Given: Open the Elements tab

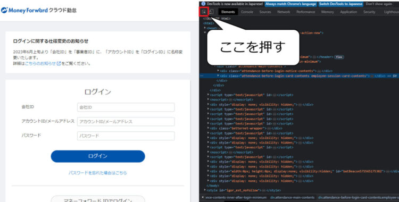Looking at the screenshot, I should tap(228, 12).
